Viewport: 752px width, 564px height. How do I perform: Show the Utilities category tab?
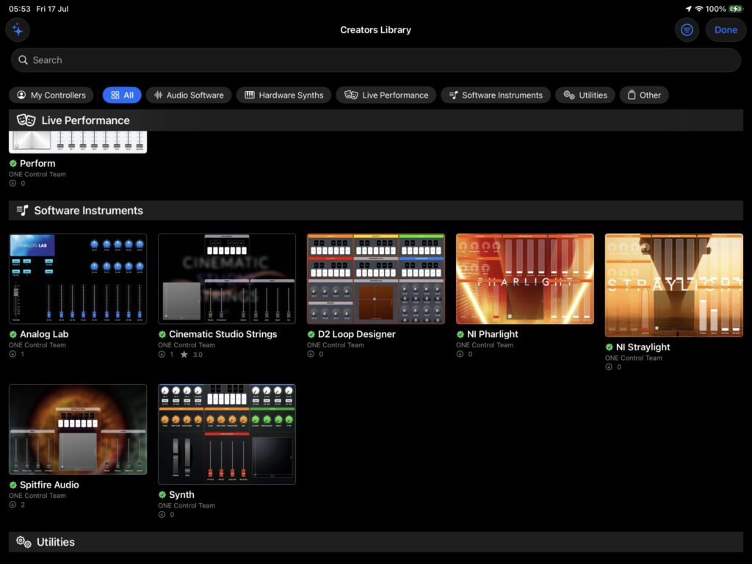click(585, 95)
